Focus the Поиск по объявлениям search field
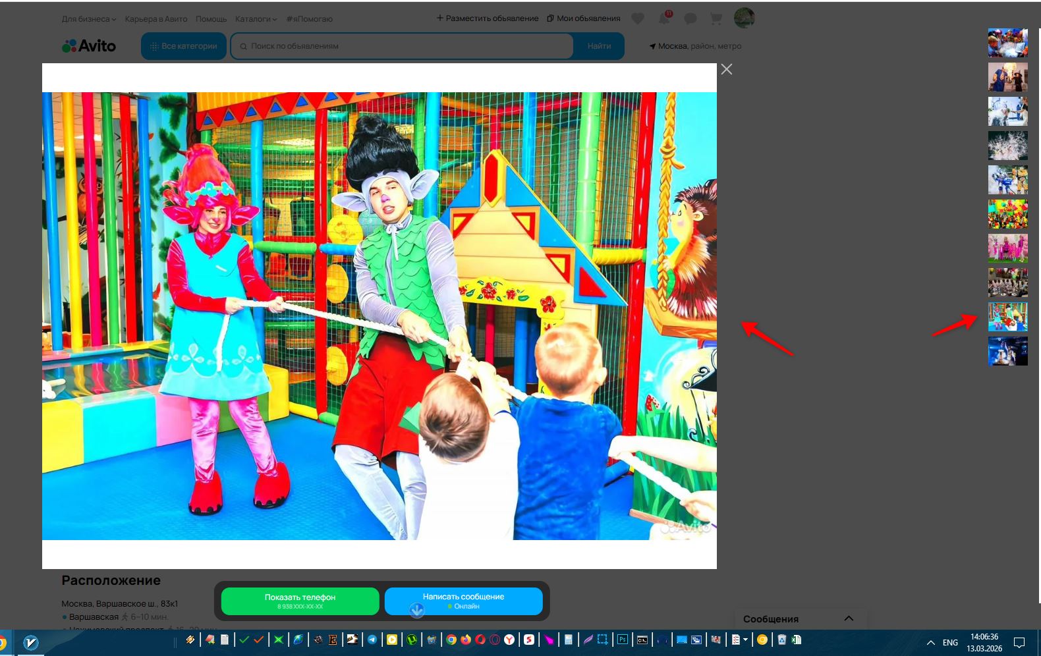This screenshot has height=656, width=1041. 402,46
